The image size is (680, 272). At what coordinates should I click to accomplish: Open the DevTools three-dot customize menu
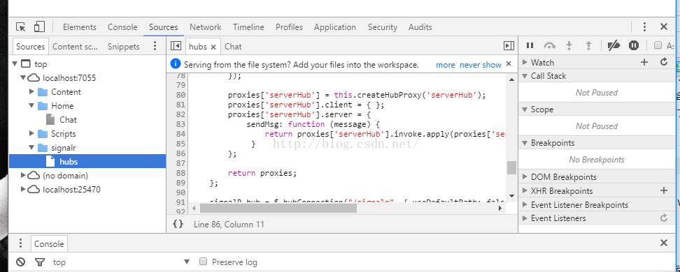click(x=644, y=27)
